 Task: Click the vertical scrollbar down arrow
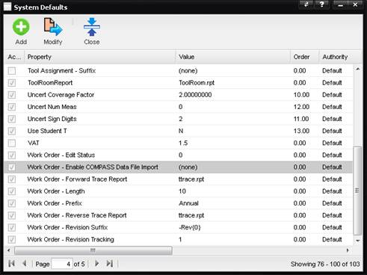click(358, 241)
